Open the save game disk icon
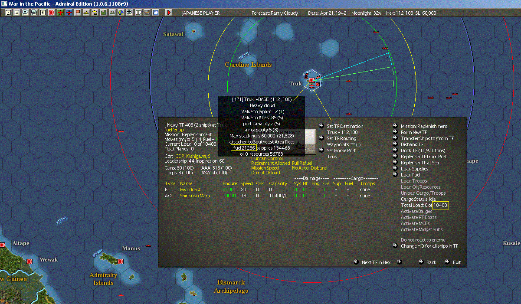Screen dimensions: 521x304 [x=8, y=13]
